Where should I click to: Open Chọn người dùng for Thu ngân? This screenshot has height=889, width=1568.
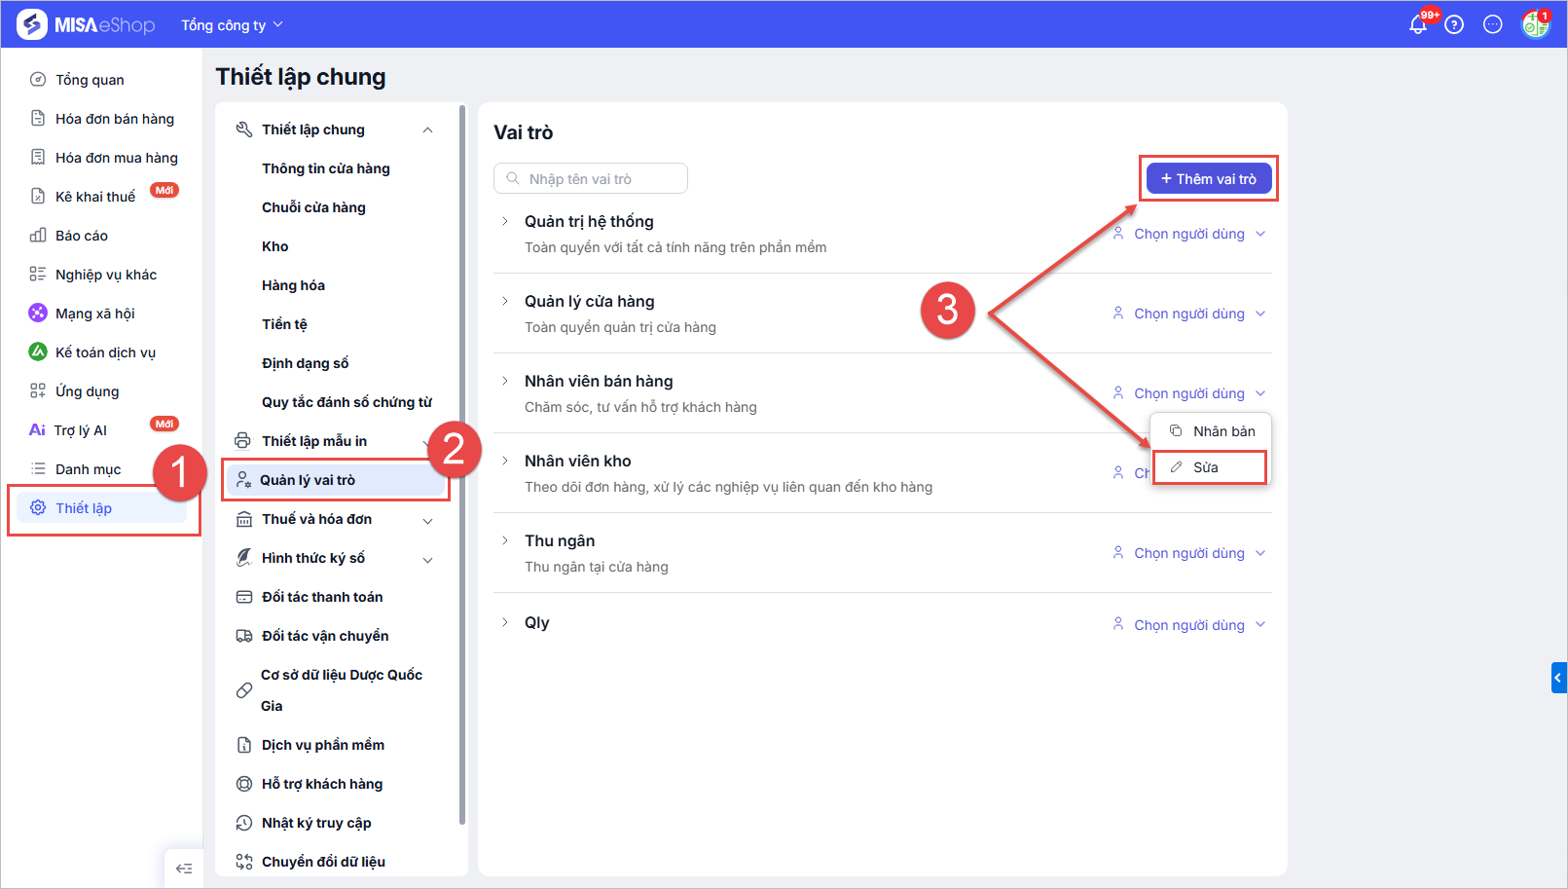pos(1189,553)
